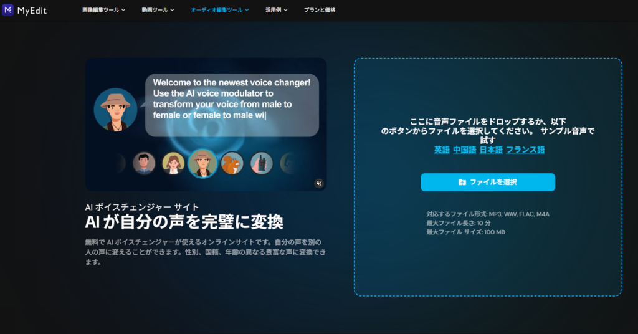This screenshot has width=638, height=334.
Task: Try the 日本語 sample voice link
Action: (x=491, y=150)
